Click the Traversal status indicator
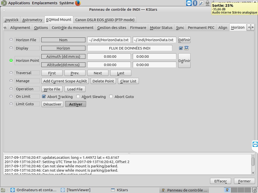Viewport: 258px width, 193px height. coord(11,73)
